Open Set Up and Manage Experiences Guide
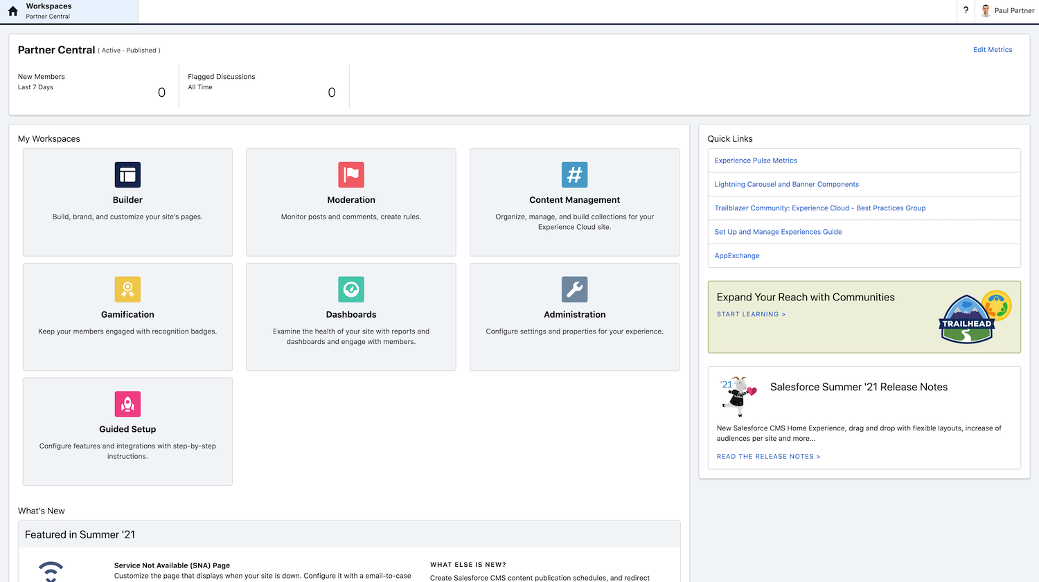 tap(778, 232)
